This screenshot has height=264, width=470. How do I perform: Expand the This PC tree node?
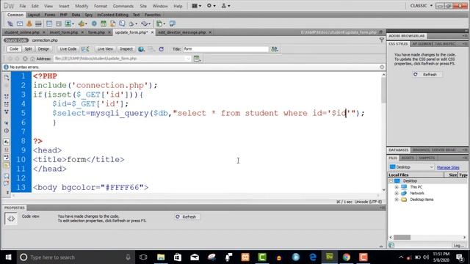click(x=397, y=187)
